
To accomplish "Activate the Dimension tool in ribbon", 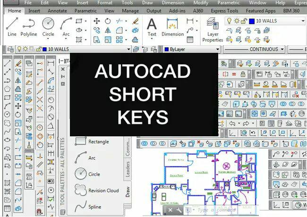I will pyautogui.click(x=172, y=27).
